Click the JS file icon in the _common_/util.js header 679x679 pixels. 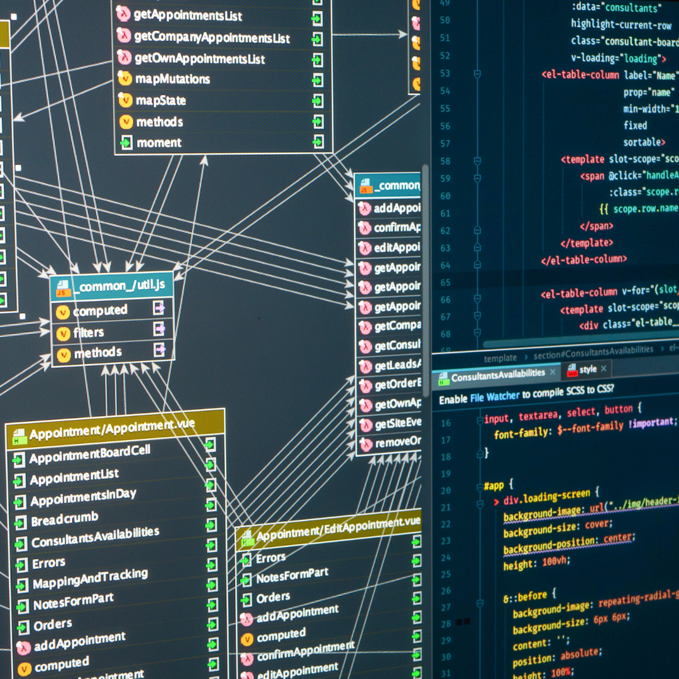click(62, 287)
